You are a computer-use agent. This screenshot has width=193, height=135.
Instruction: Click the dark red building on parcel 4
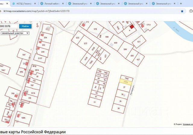[x=132, y=27]
